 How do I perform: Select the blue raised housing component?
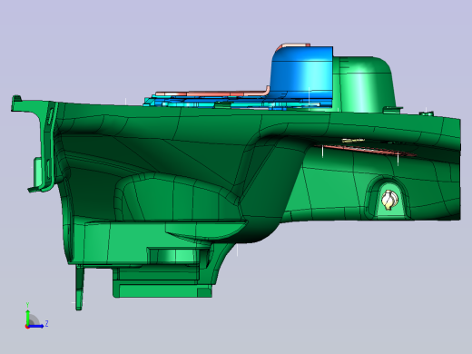tap(302, 72)
